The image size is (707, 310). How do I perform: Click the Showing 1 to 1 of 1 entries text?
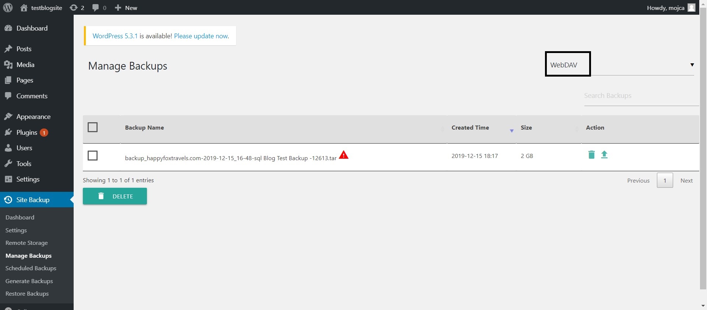(118, 180)
